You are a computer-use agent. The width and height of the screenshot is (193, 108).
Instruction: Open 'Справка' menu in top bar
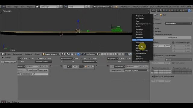point(30,7)
